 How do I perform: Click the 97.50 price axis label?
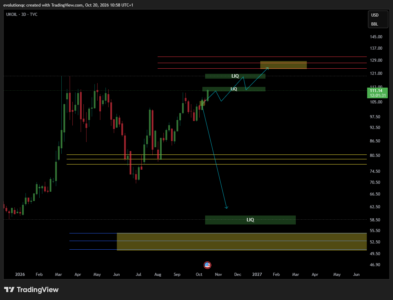point(375,117)
